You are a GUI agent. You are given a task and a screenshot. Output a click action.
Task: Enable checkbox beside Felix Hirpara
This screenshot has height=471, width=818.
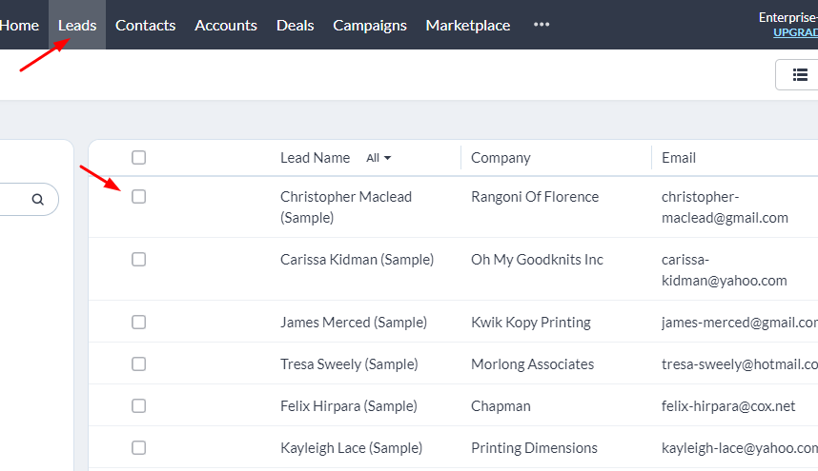coord(139,406)
